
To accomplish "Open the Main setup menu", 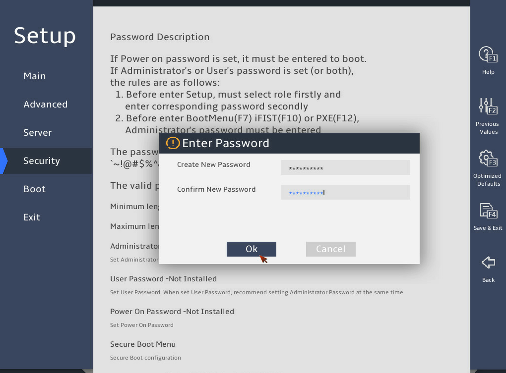I will [x=35, y=76].
